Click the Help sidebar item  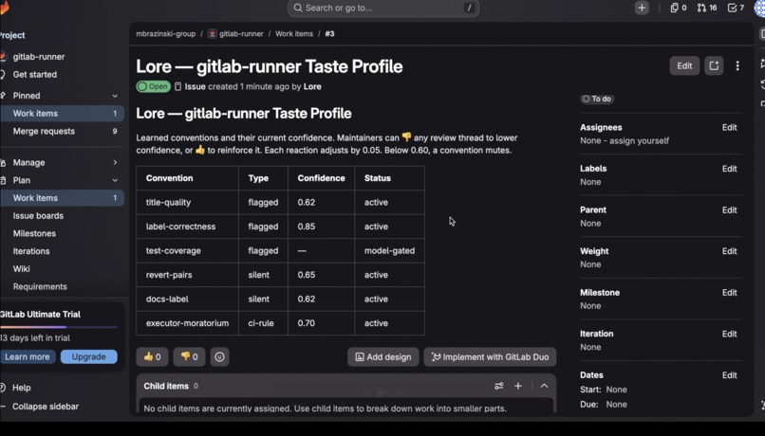click(x=22, y=388)
